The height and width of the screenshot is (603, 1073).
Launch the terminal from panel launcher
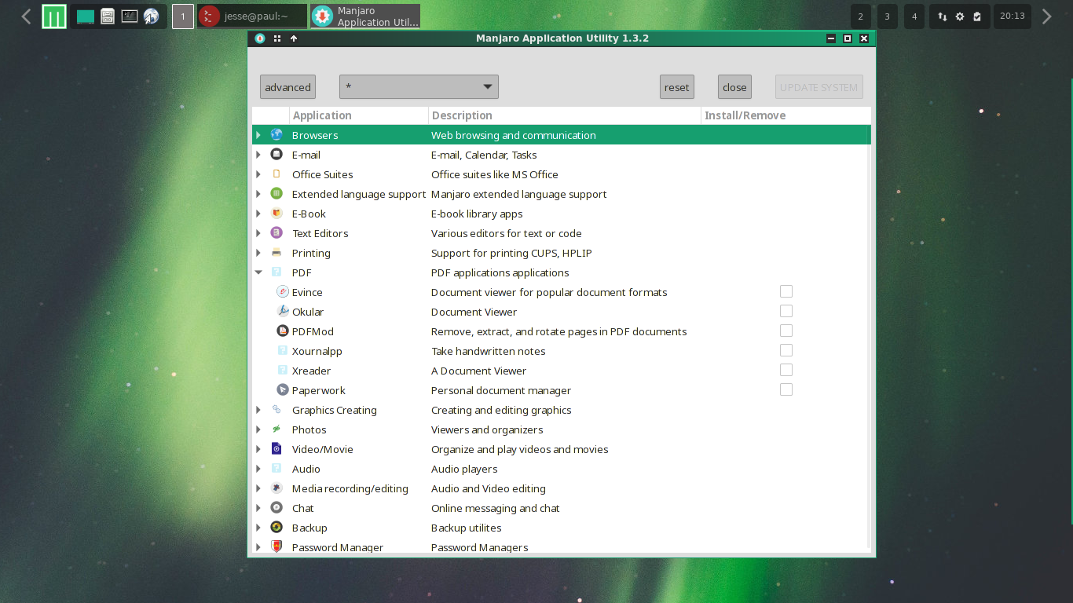130,16
